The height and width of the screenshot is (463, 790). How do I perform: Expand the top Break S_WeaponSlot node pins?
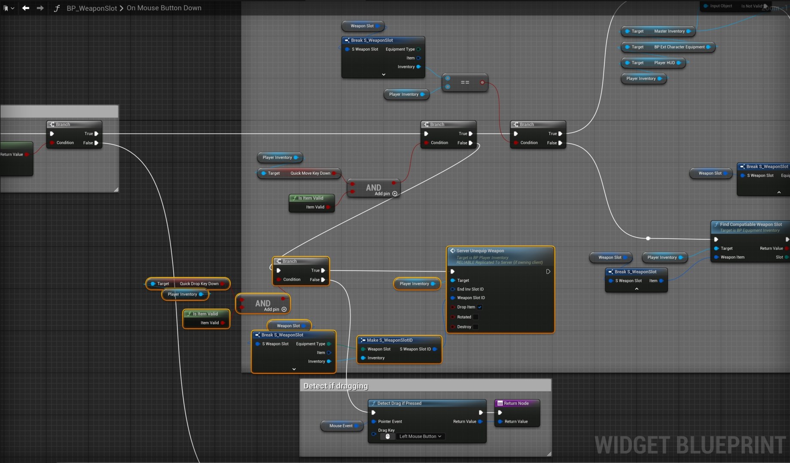pyautogui.click(x=384, y=75)
